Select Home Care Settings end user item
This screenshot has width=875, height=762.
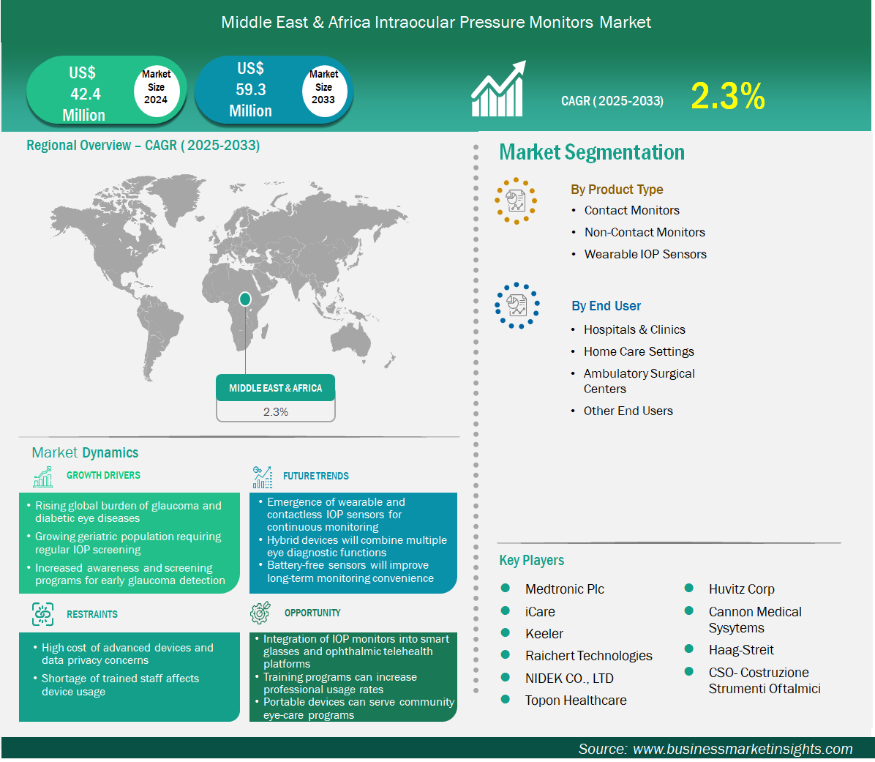pos(638,351)
